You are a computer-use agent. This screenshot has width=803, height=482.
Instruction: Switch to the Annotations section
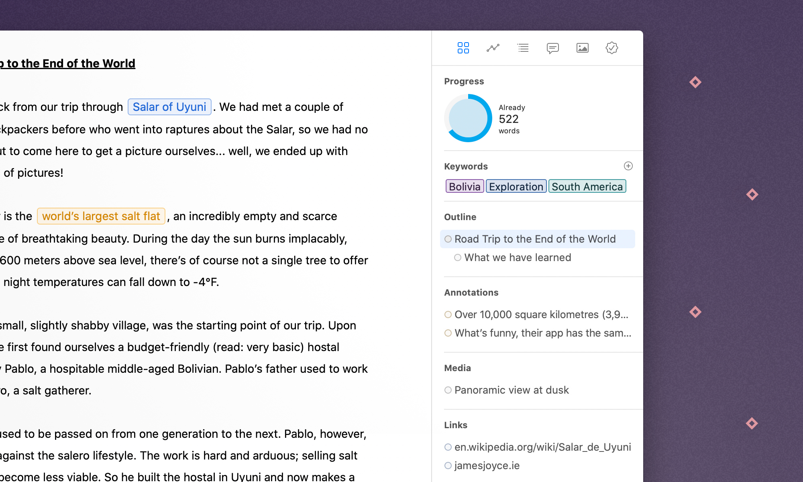471,292
